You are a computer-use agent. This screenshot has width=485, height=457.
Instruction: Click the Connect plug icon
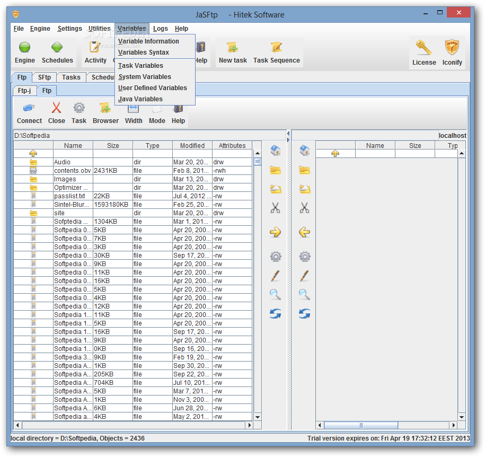pyautogui.click(x=29, y=108)
